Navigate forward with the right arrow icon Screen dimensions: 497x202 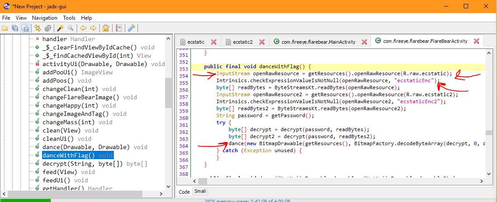[x=93, y=28]
